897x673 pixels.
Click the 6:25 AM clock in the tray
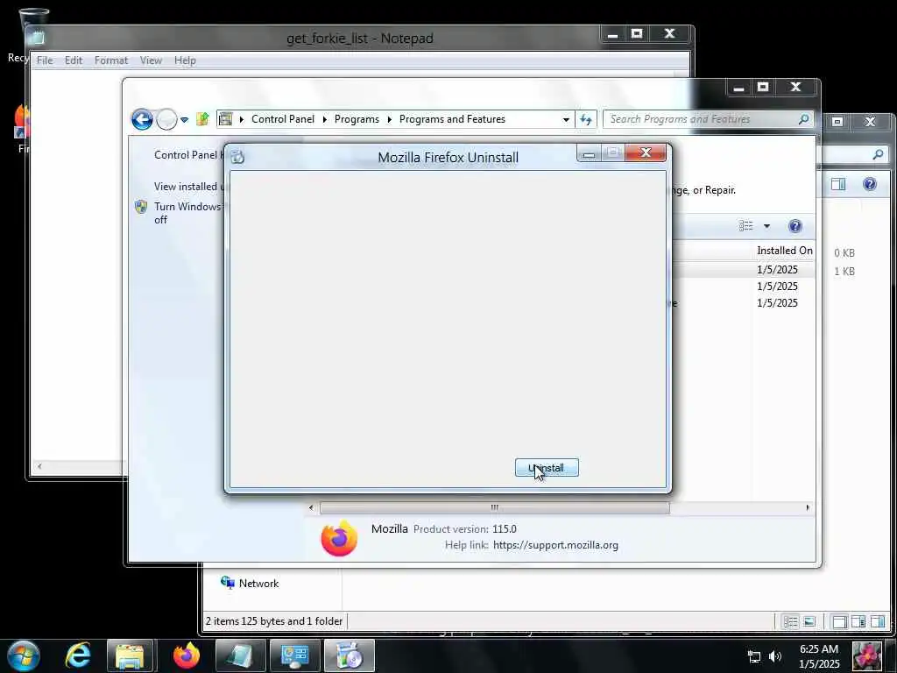tap(819, 649)
